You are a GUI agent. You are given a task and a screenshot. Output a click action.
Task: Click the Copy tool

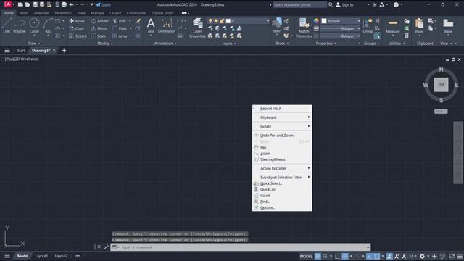pyautogui.click(x=77, y=28)
